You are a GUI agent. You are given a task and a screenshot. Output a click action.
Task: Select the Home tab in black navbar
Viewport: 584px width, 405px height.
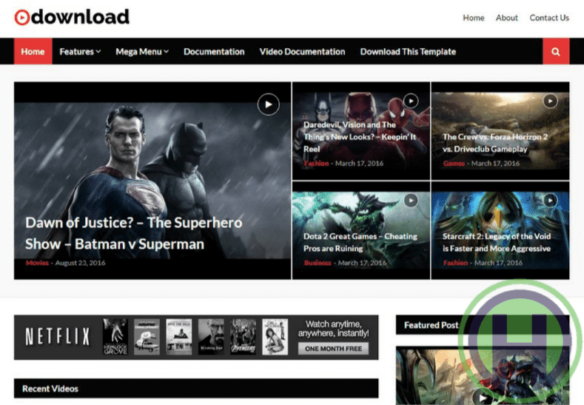click(33, 51)
